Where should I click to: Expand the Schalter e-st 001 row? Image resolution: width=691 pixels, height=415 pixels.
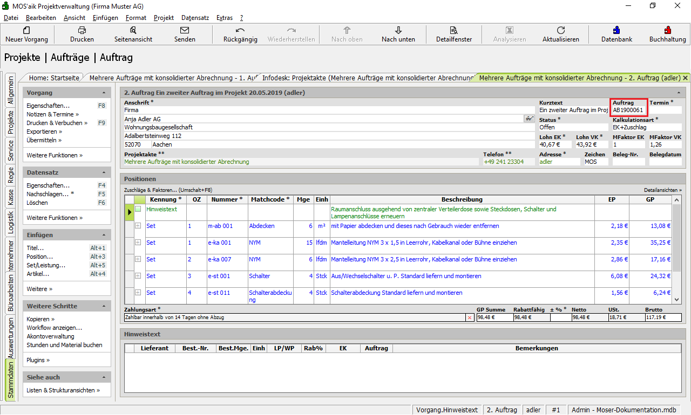click(138, 276)
